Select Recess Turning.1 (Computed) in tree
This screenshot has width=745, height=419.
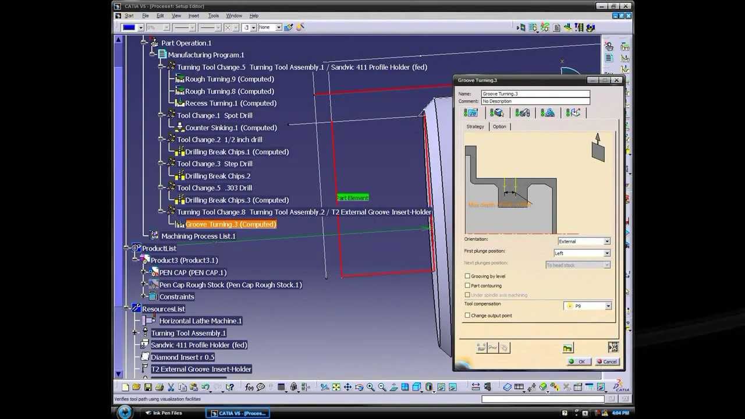click(230, 103)
